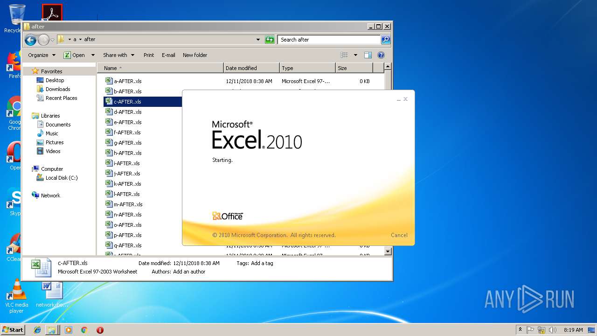
Task: Click the Explorer Forward navigation arrow
Action: coord(43,40)
